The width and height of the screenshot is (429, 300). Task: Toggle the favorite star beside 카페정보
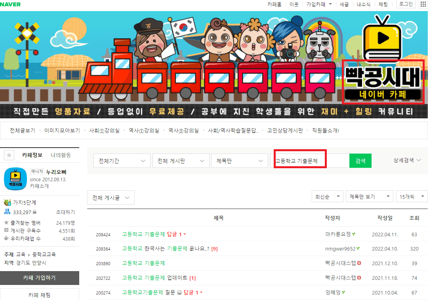(x=8, y=155)
